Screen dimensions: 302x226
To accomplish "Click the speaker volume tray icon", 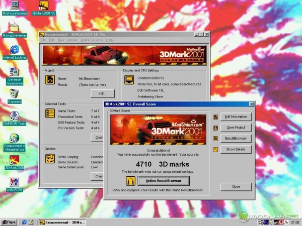I will tap(271, 222).
